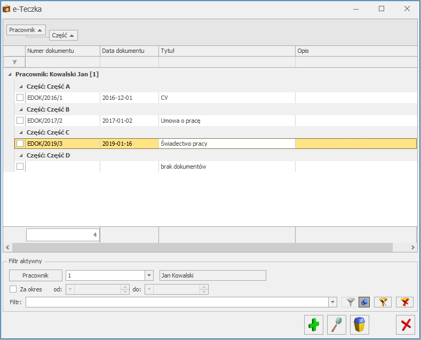Click the scroll left arrow
This screenshot has height=340, width=421.
point(7,247)
